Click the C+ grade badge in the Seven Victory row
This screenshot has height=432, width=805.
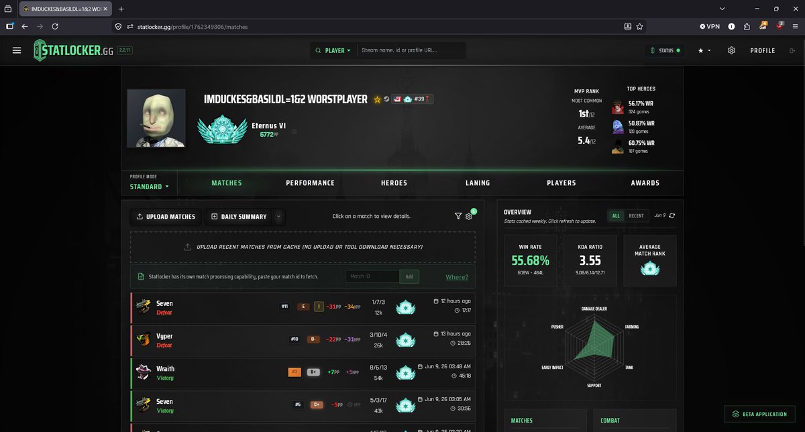316,404
